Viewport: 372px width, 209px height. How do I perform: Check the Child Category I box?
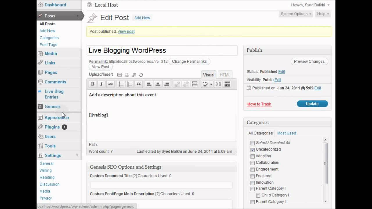258,196
